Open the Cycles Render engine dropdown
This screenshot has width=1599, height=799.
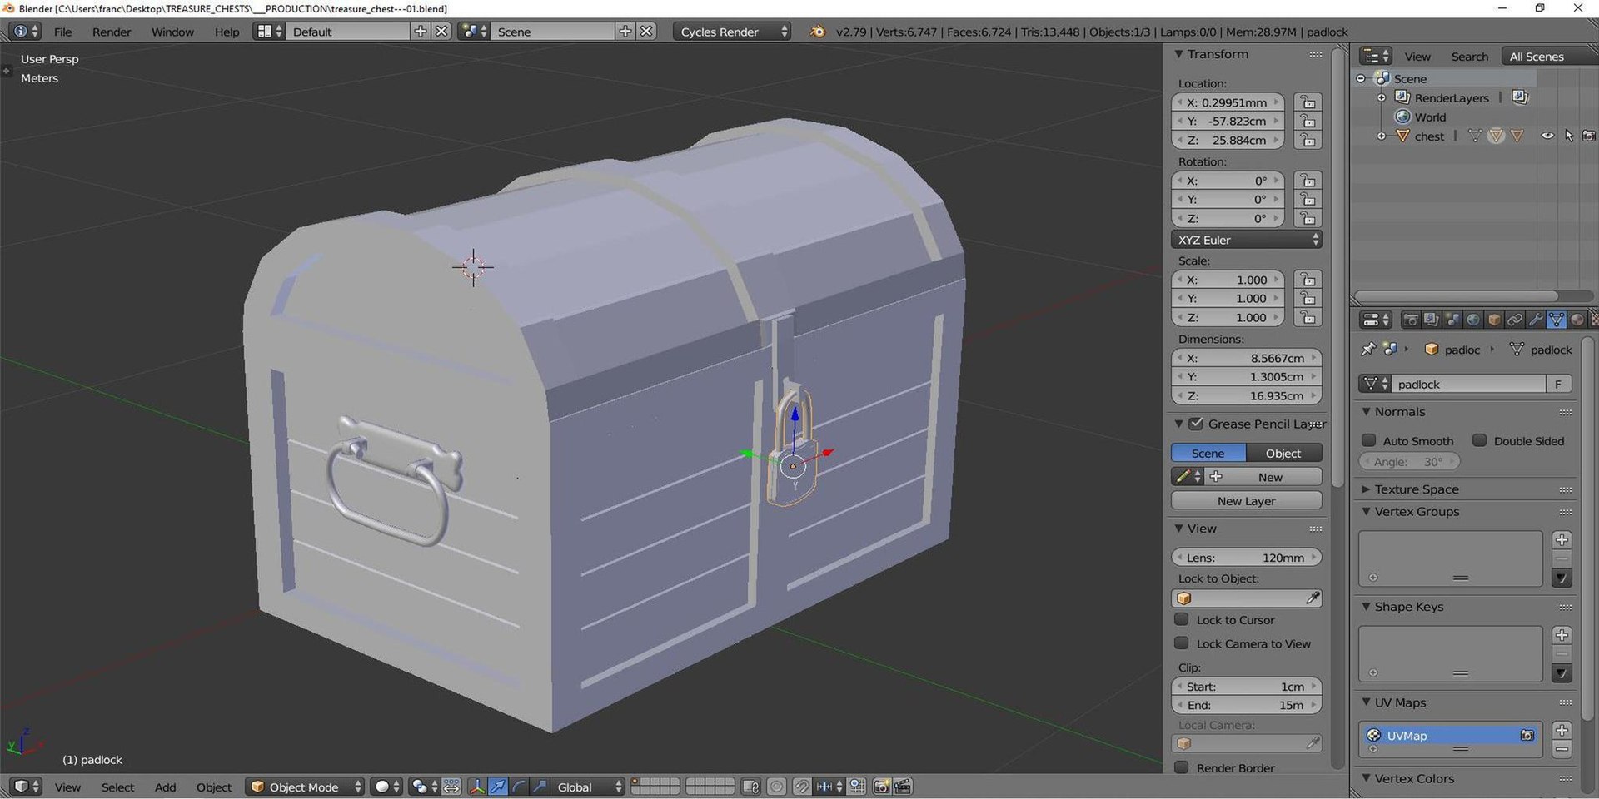click(731, 32)
